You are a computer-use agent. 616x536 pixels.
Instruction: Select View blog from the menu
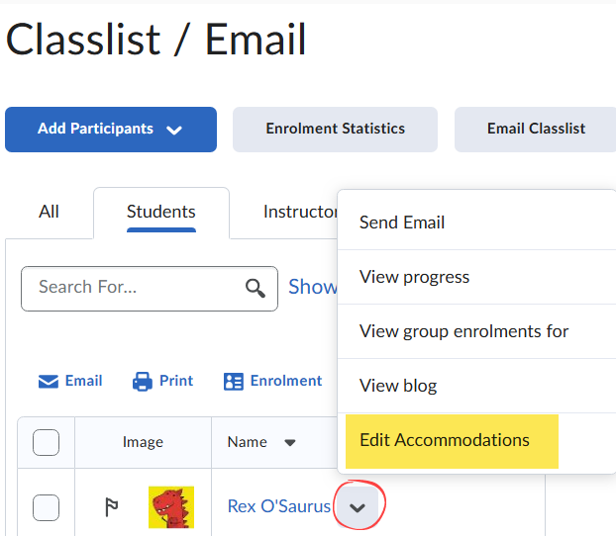point(398,386)
